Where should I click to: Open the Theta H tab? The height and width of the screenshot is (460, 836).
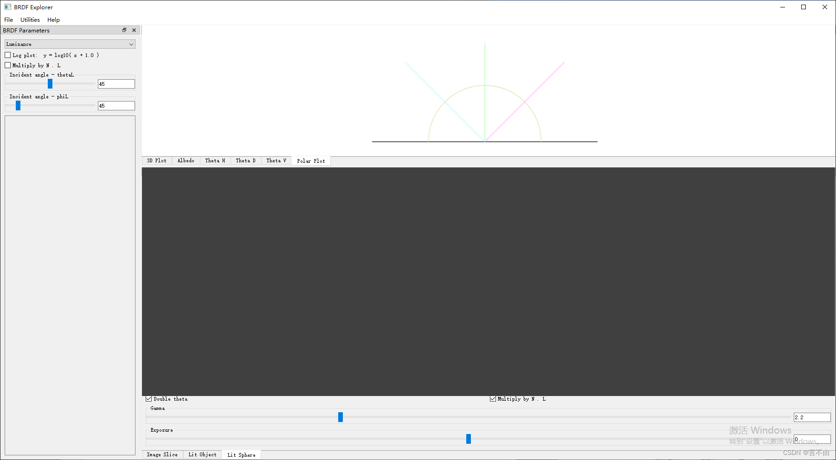[x=215, y=160]
